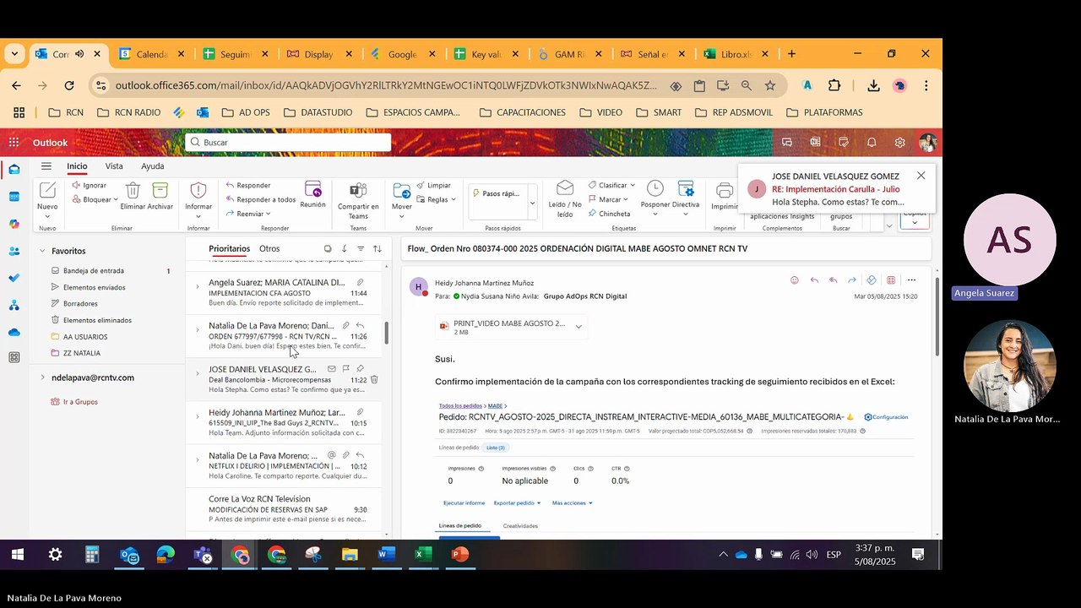Expand Pasos rápidos gallery arrow
This screenshot has height=608, width=1081.
tap(532, 203)
